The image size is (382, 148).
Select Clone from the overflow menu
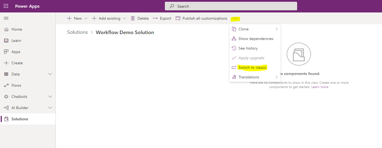[x=255, y=29]
